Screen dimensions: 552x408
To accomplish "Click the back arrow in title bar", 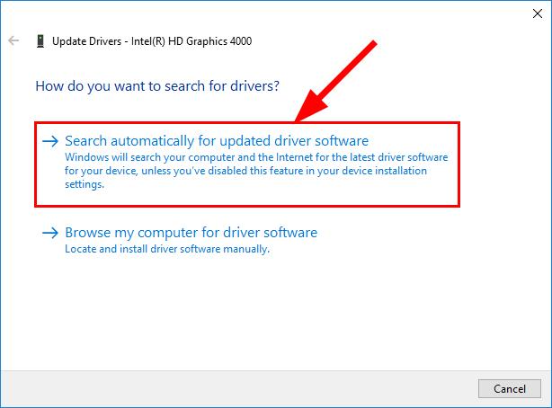I will point(13,40).
